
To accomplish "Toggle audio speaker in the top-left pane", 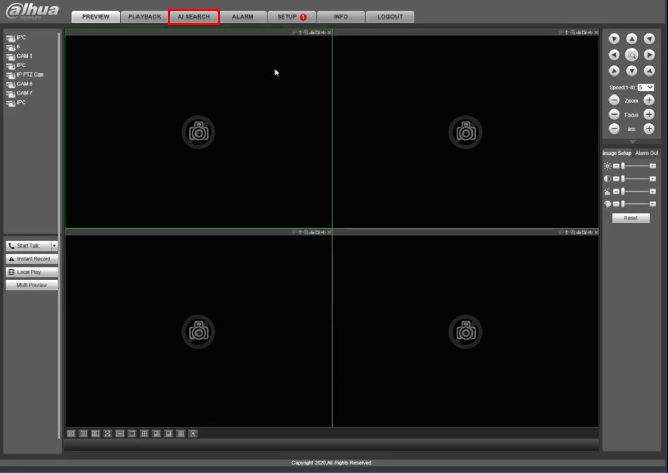I will (x=324, y=32).
